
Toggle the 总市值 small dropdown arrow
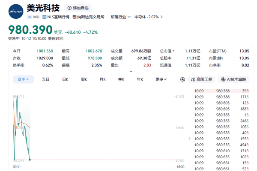pyautogui.click(x=174, y=51)
